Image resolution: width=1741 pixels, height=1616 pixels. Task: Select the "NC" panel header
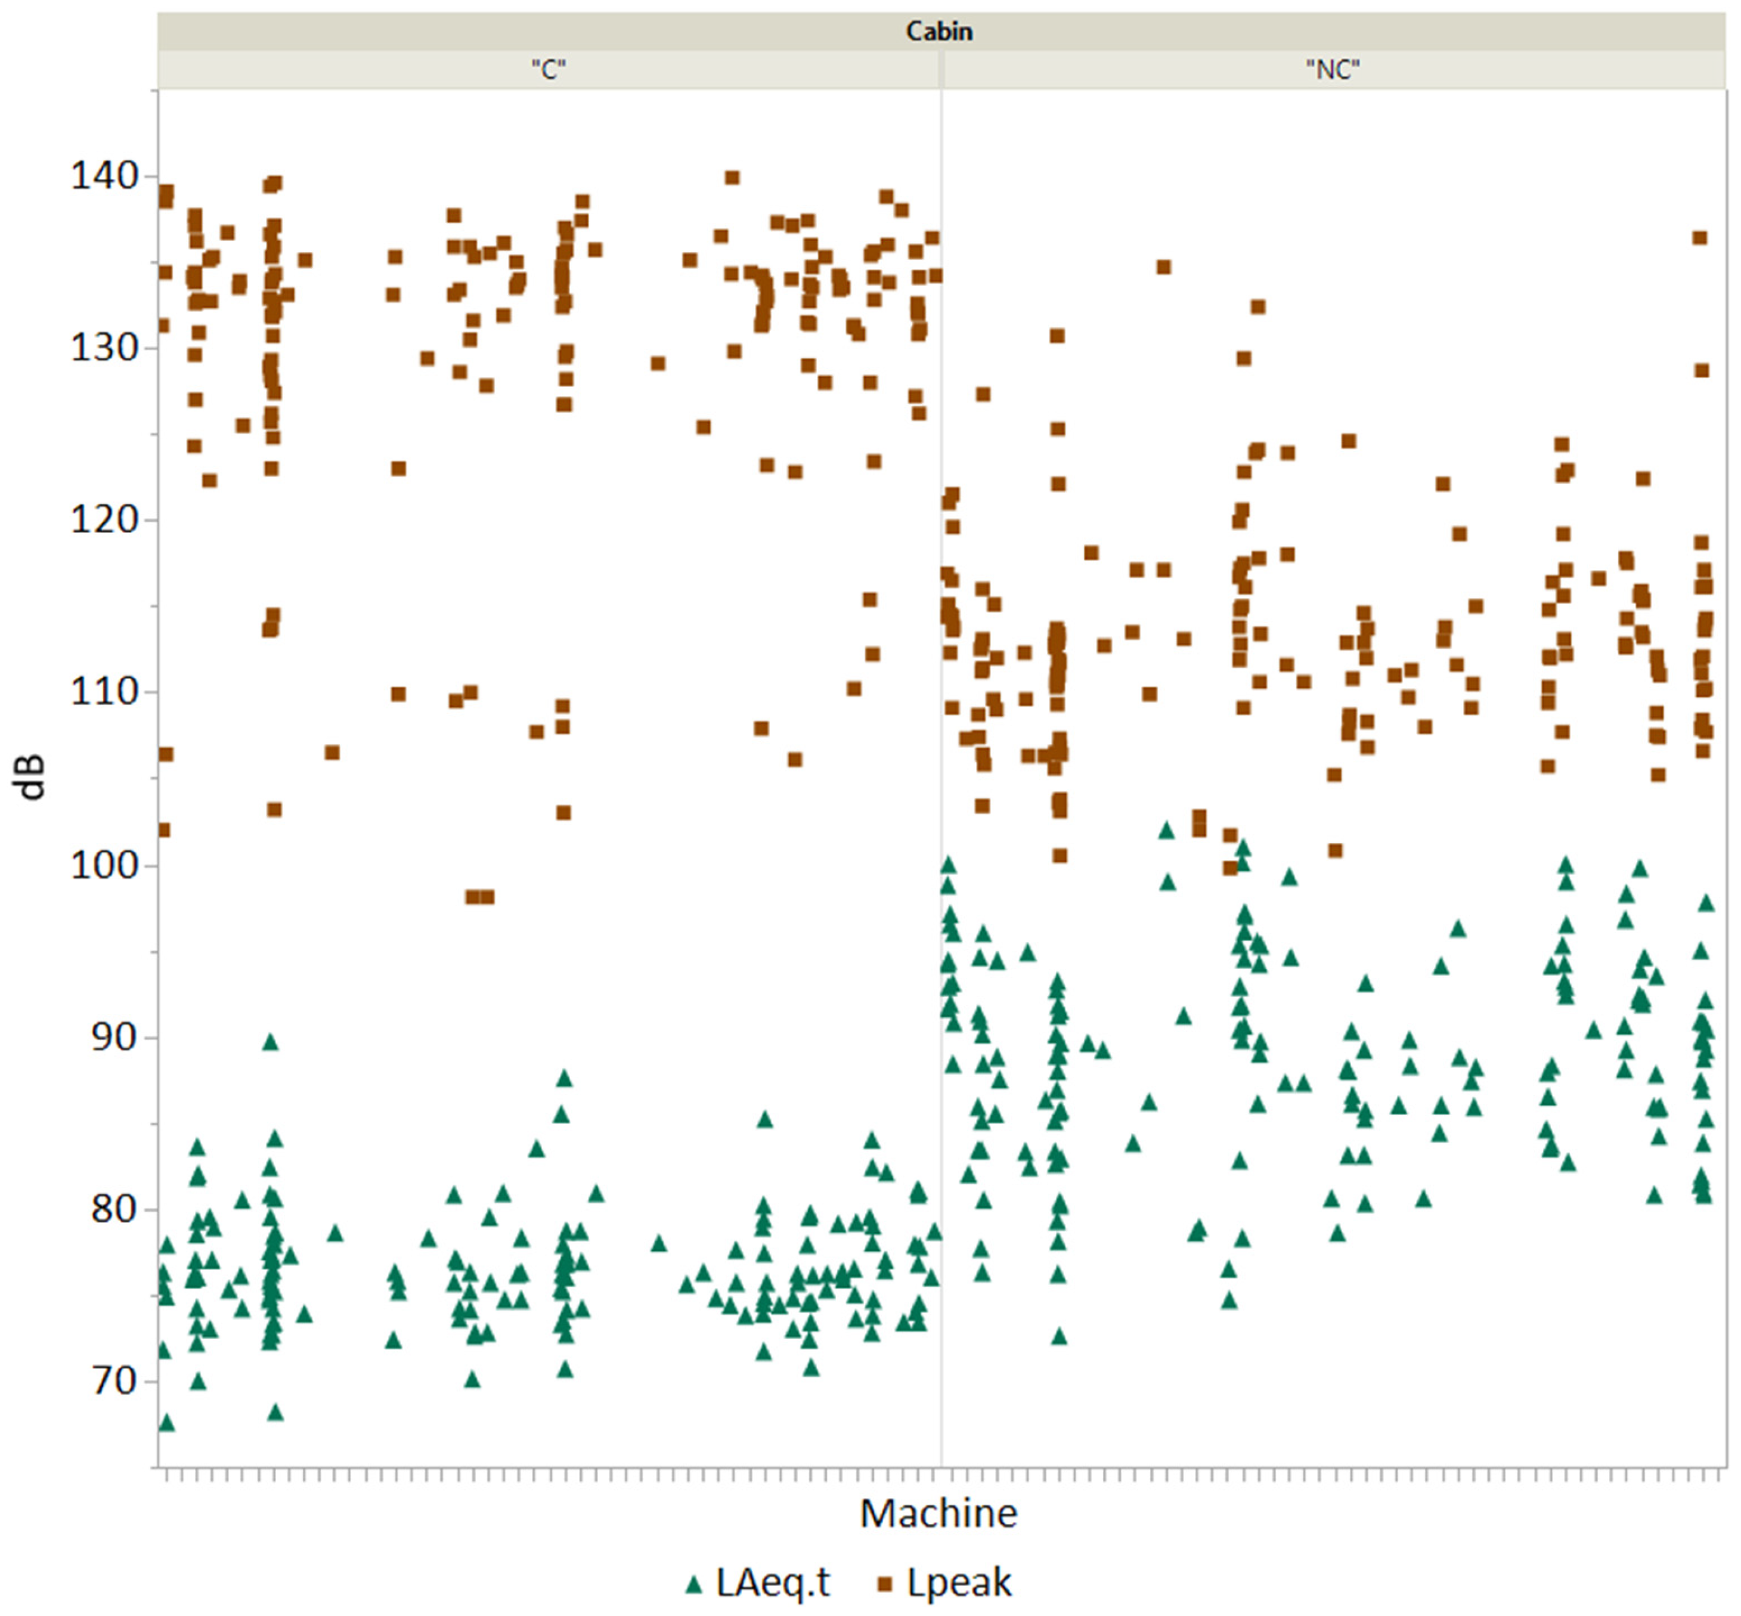click(x=1333, y=70)
